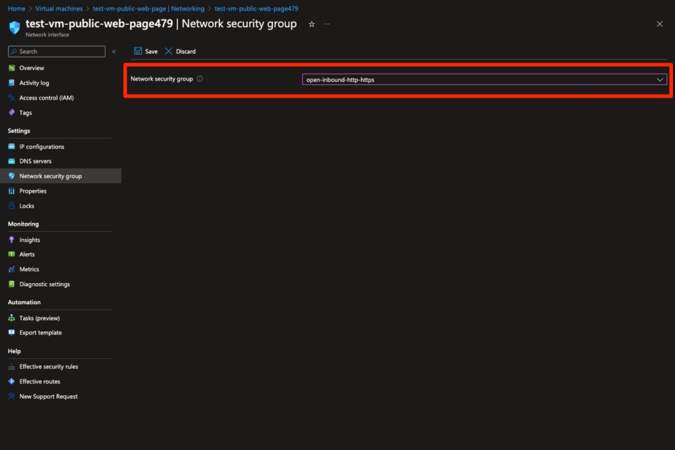675x450 pixels.
Task: Click the info icon beside Network security group
Action: tap(200, 79)
